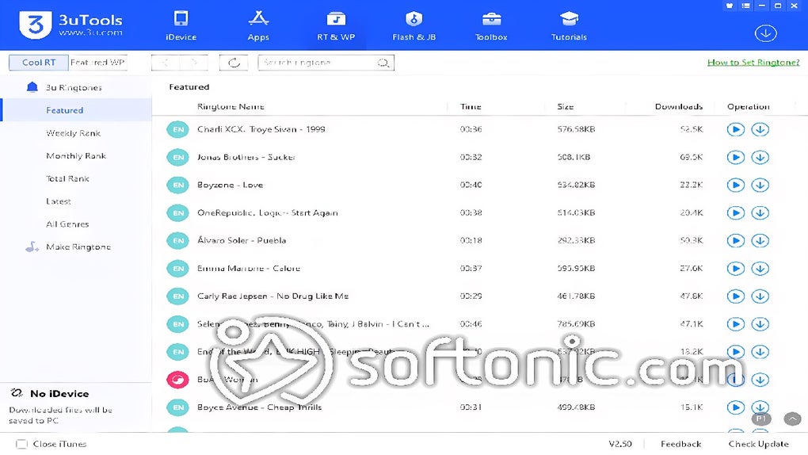
Task: Download Charli XCX, Troye Sivan - 1999
Action: (x=760, y=129)
